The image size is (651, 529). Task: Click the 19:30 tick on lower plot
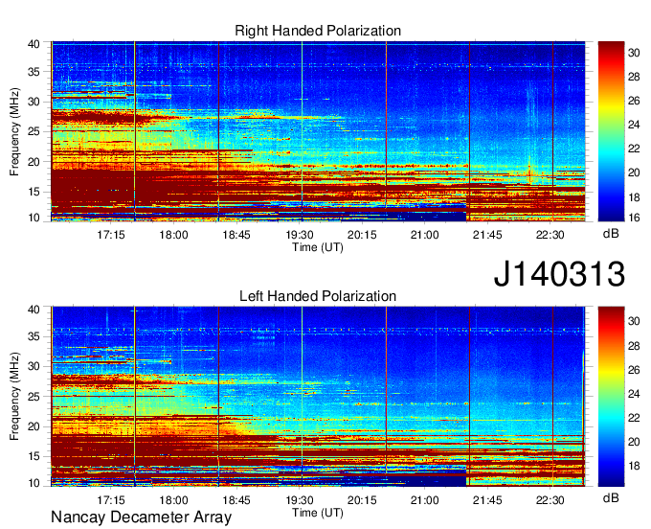click(300, 500)
